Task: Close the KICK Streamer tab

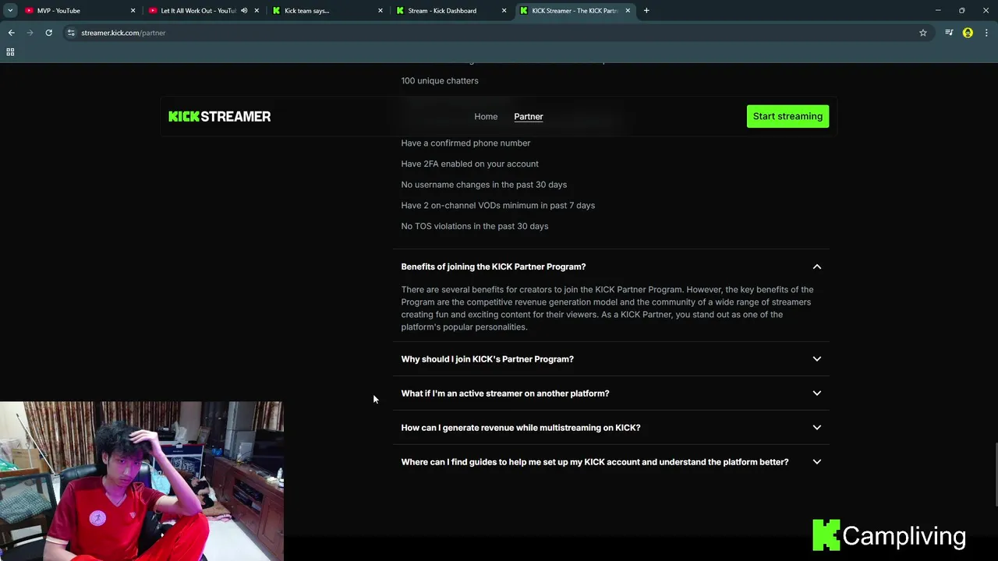Action: (x=628, y=11)
